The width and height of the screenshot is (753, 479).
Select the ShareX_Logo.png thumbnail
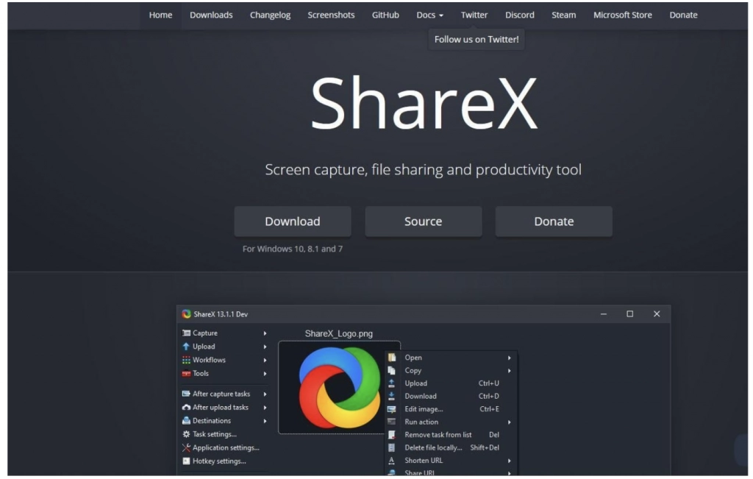pyautogui.click(x=339, y=387)
